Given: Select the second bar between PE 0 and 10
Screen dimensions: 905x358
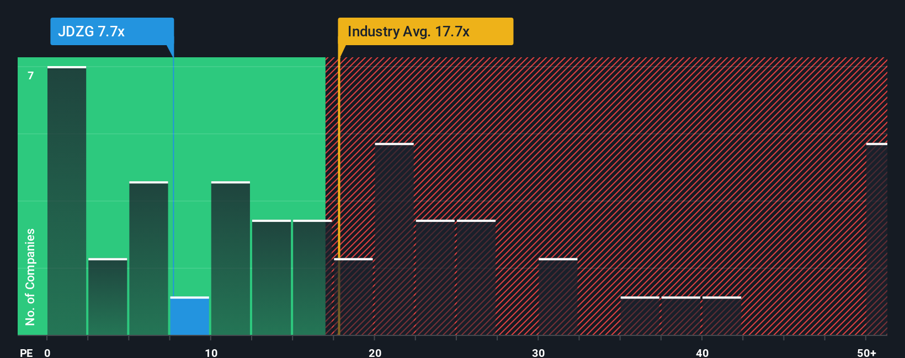Looking at the screenshot, I should (x=108, y=297).
